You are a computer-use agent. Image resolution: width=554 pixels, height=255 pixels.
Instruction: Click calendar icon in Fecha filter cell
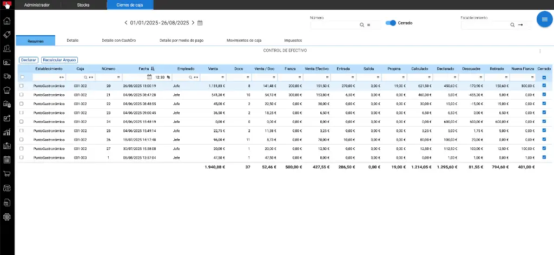[x=149, y=77]
